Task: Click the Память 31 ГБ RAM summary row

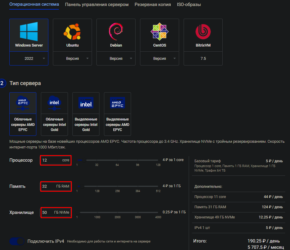Action: coord(239,207)
